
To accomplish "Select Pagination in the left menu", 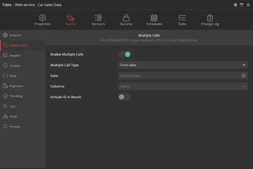I will click(16, 86).
